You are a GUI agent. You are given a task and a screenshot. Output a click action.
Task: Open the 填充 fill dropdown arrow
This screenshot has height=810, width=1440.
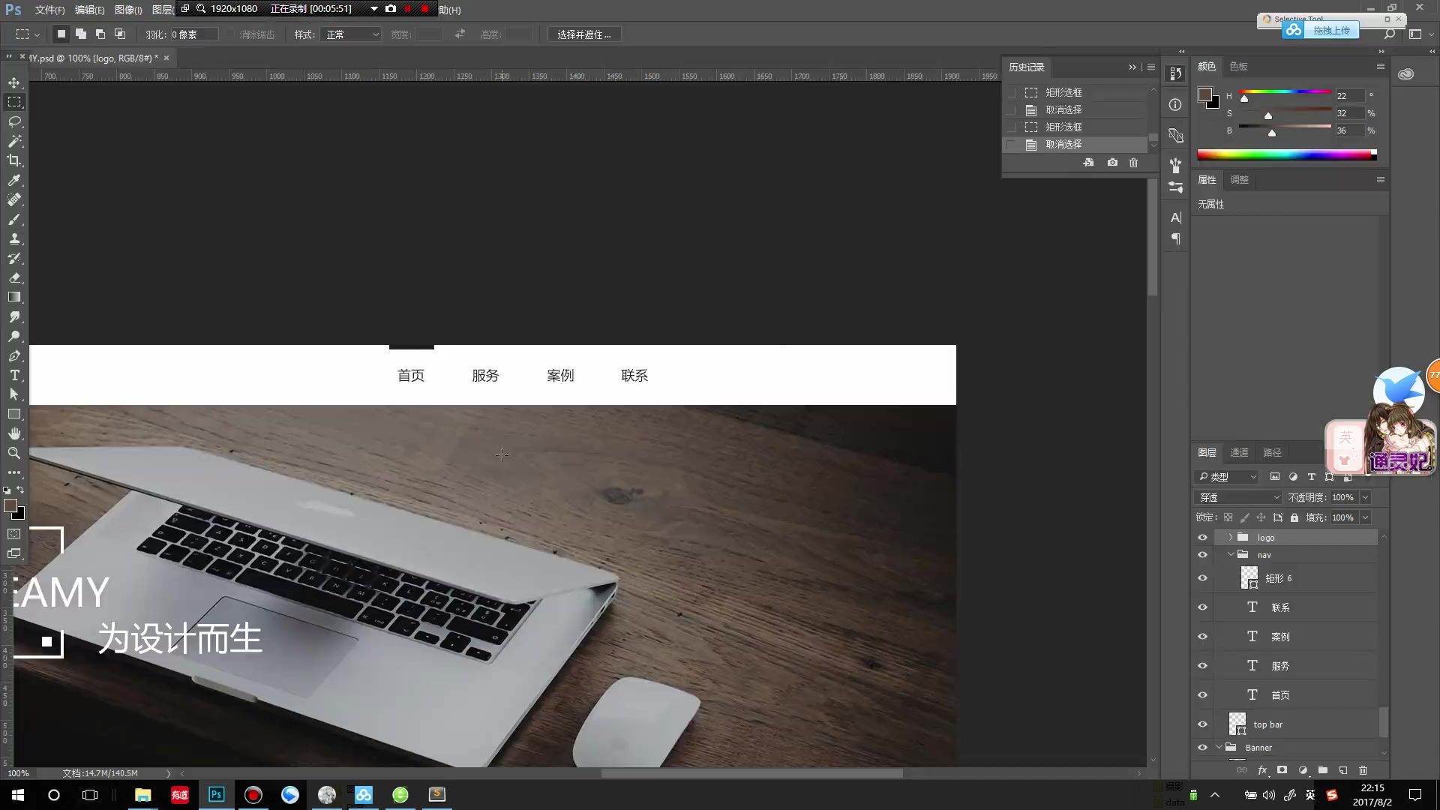click(x=1366, y=517)
